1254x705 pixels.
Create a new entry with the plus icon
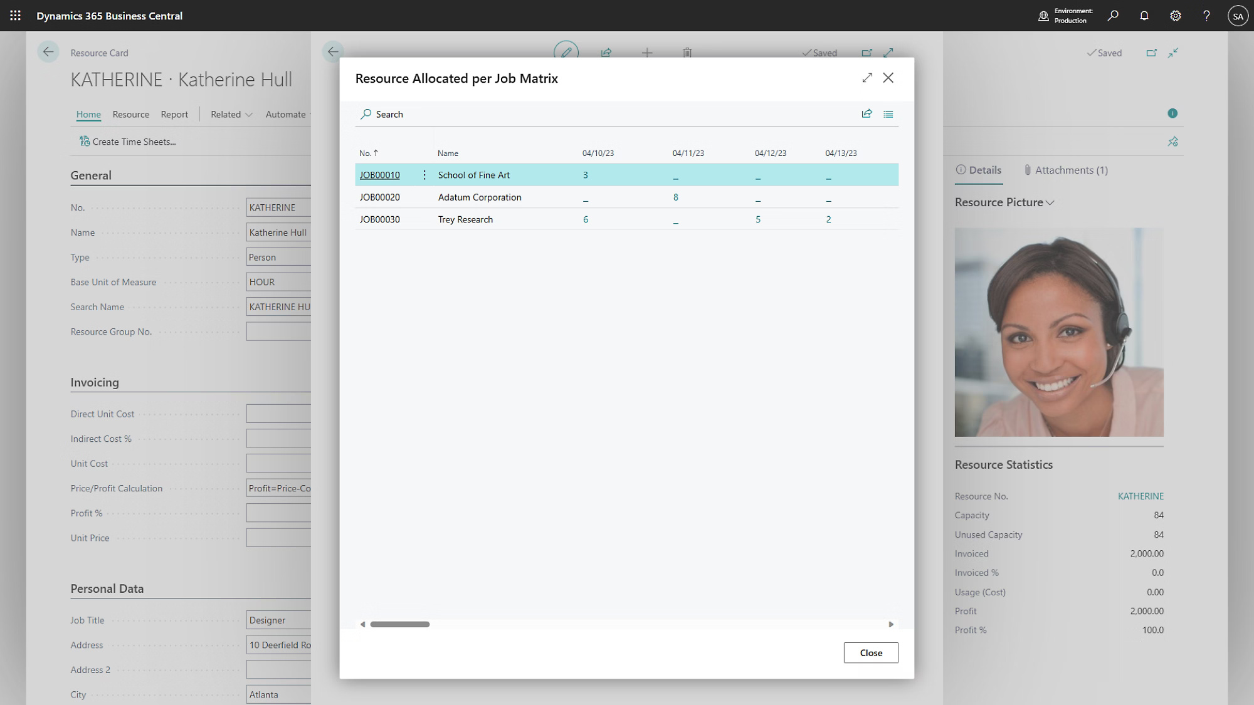pos(646,53)
